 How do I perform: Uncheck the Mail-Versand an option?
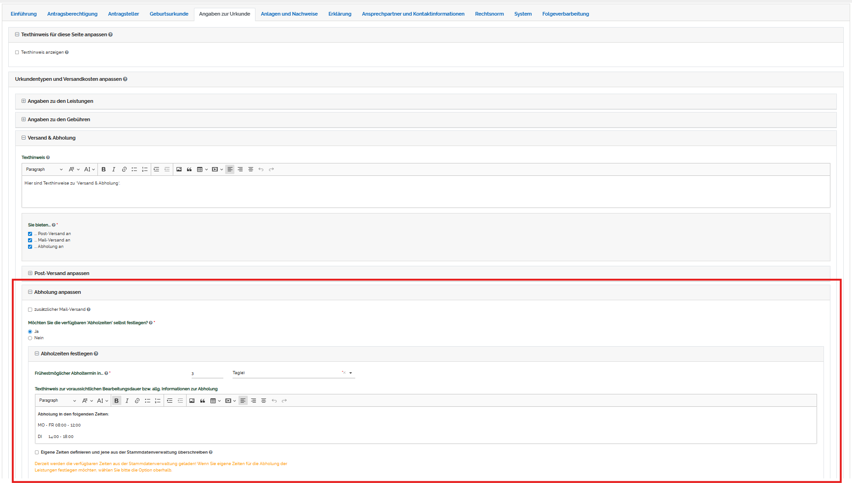[30, 240]
